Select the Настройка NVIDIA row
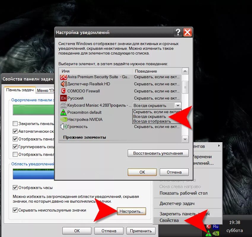The height and width of the screenshot is (237, 252). 85,119
